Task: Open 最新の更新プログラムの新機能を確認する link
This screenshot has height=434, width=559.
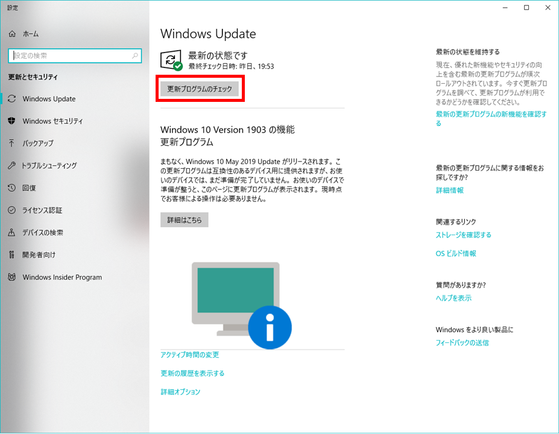Action: (491, 119)
